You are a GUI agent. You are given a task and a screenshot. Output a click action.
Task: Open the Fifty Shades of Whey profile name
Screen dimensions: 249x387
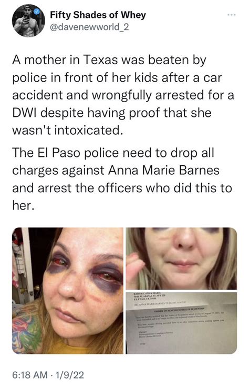click(98, 15)
